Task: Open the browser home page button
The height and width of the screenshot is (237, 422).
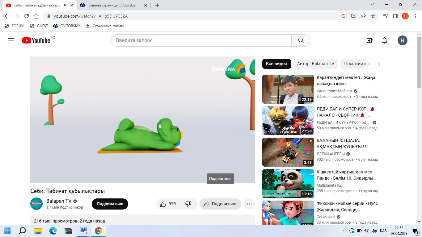Action: [36, 16]
